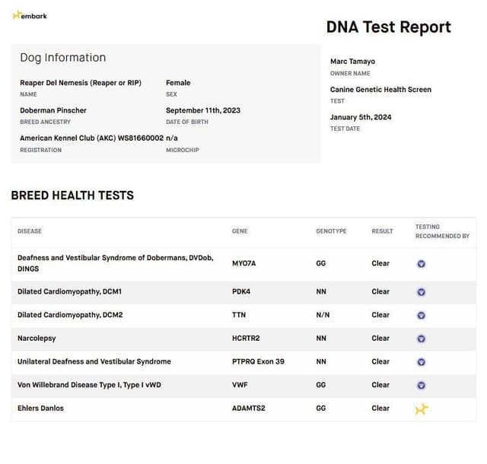Click the Ehlers Danlos disease name
This screenshot has height=464, width=487.
(40, 408)
